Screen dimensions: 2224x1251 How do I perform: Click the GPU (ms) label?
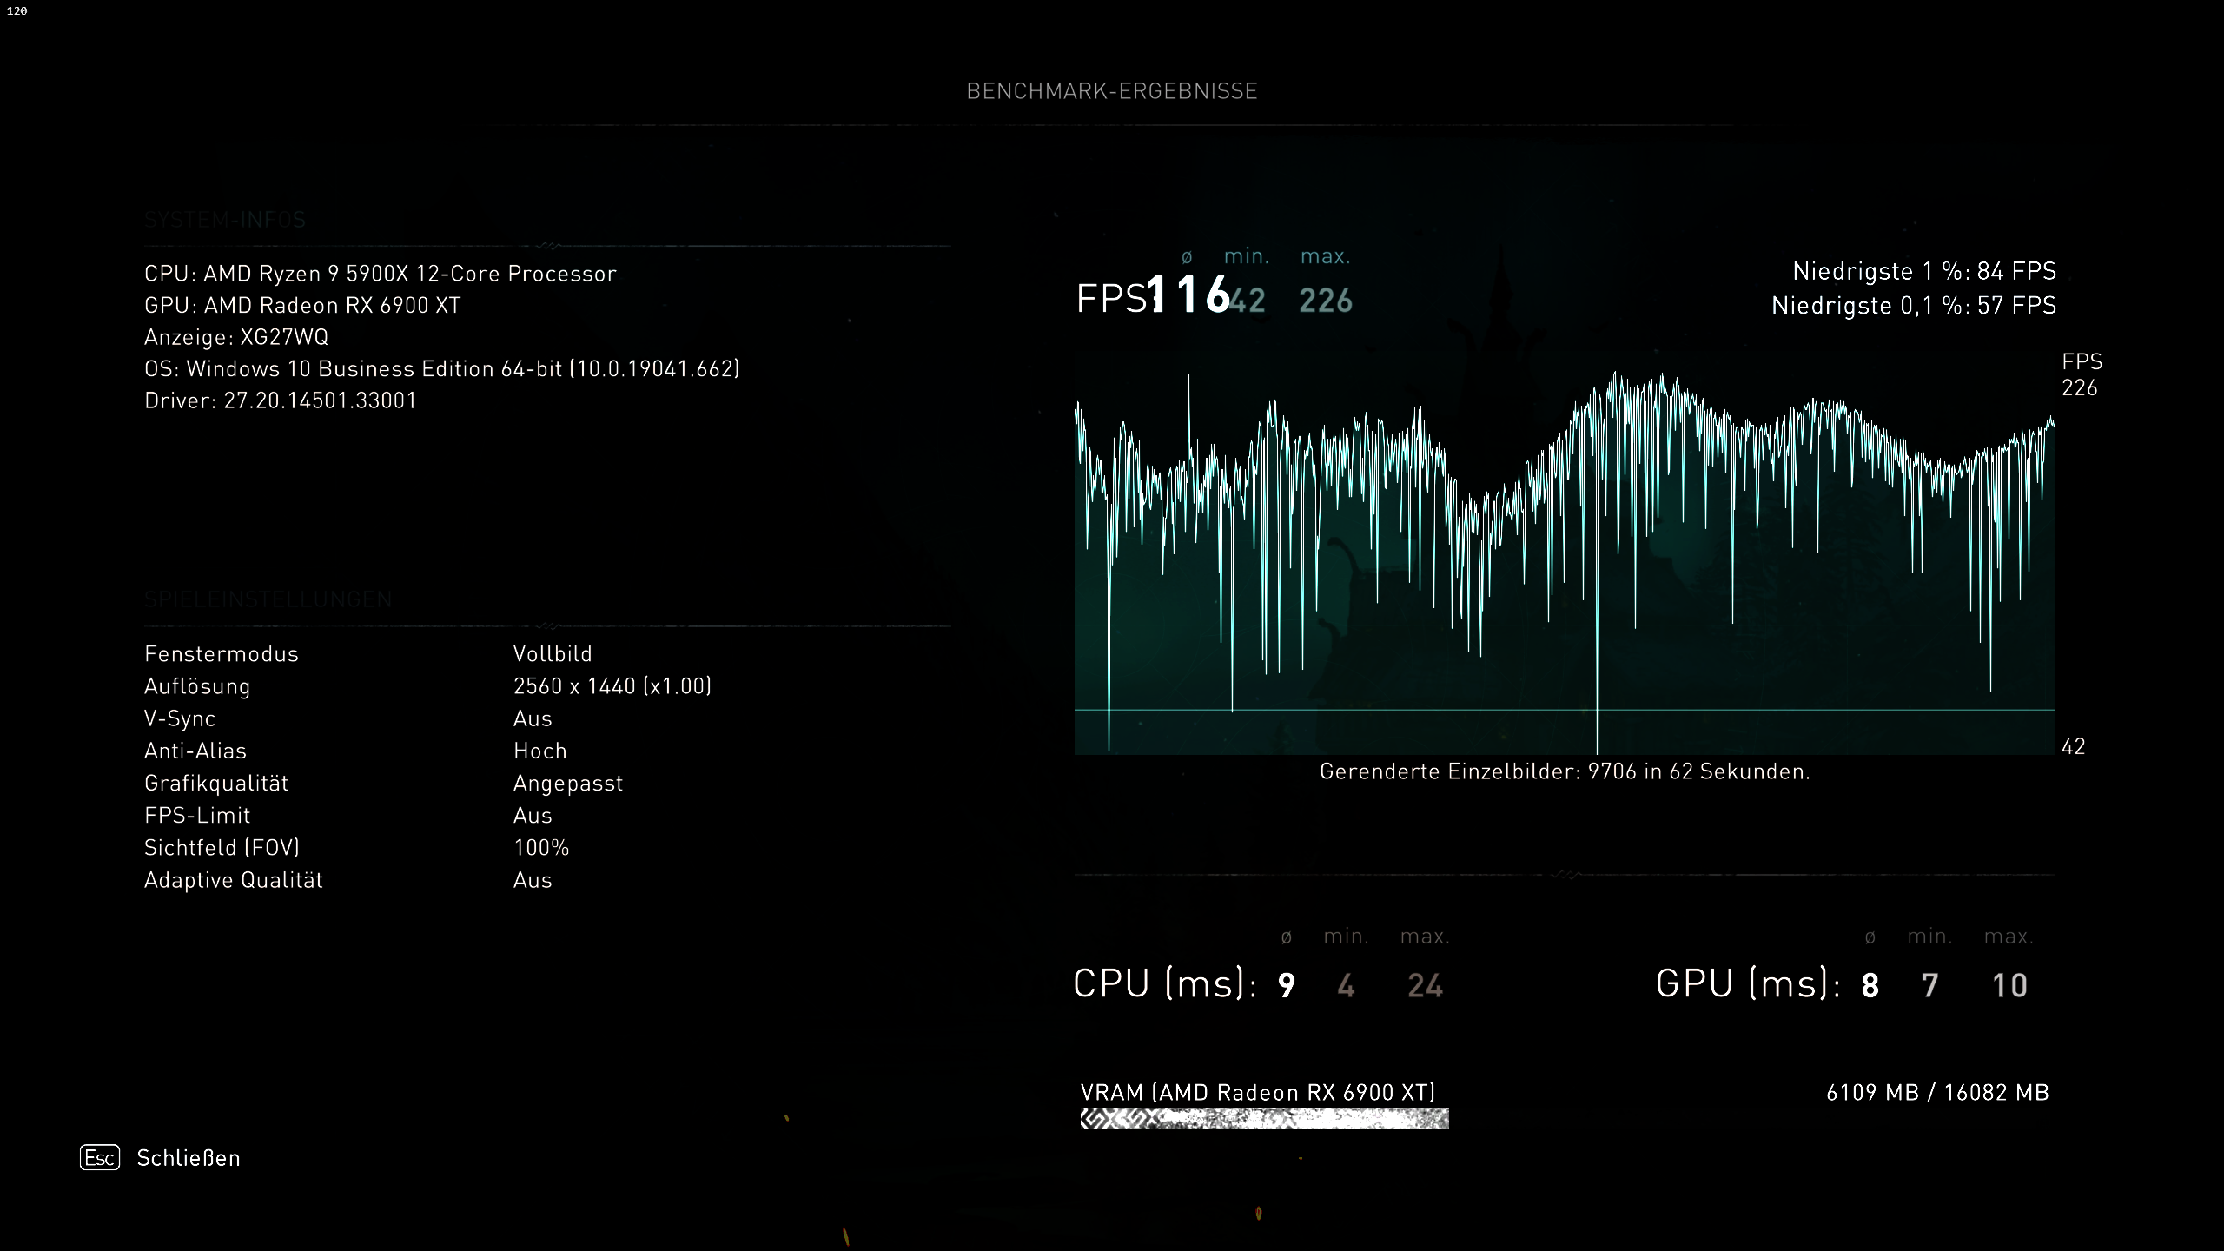tap(1748, 984)
